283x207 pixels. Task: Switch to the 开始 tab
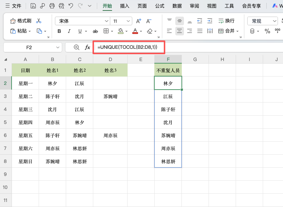point(107,6)
